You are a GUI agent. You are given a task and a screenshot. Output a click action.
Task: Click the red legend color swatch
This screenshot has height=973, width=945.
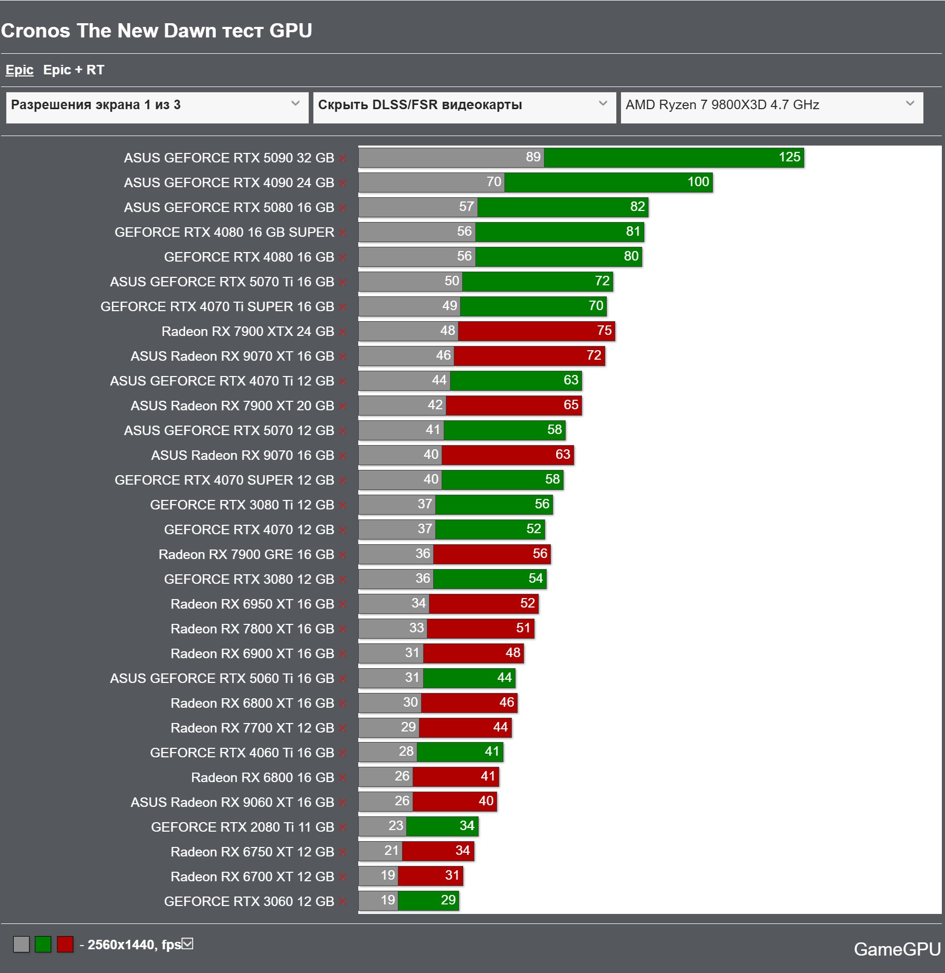65,944
